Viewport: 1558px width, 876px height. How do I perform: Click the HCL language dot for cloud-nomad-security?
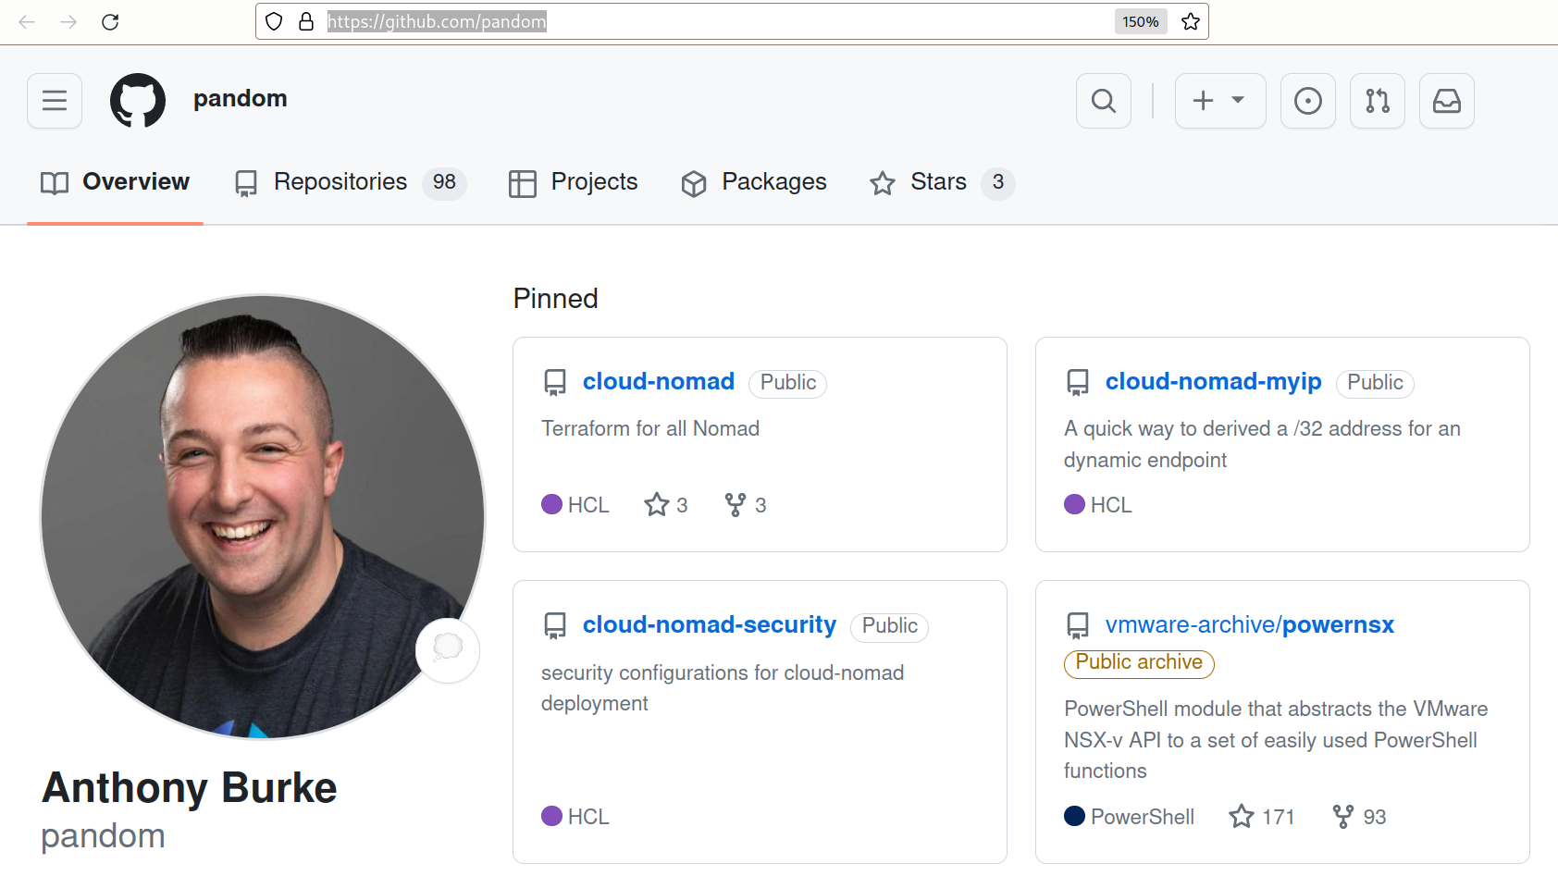pos(551,816)
